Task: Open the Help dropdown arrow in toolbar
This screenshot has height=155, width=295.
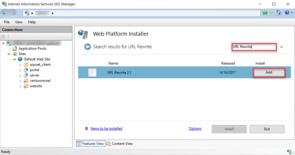Action: pos(291,13)
